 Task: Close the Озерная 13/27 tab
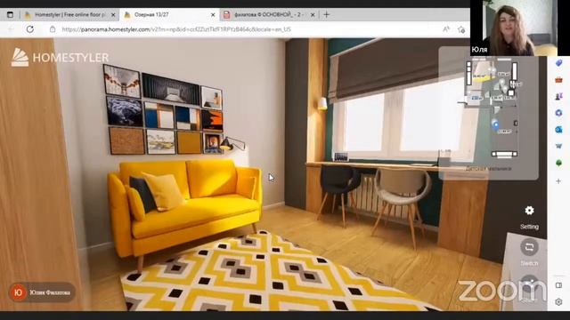coord(213,15)
